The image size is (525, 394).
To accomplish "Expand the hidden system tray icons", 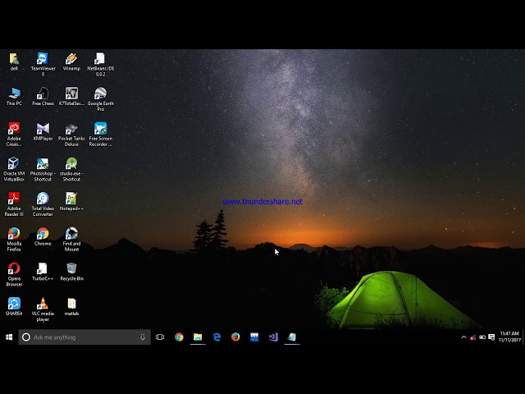I will 463,337.
